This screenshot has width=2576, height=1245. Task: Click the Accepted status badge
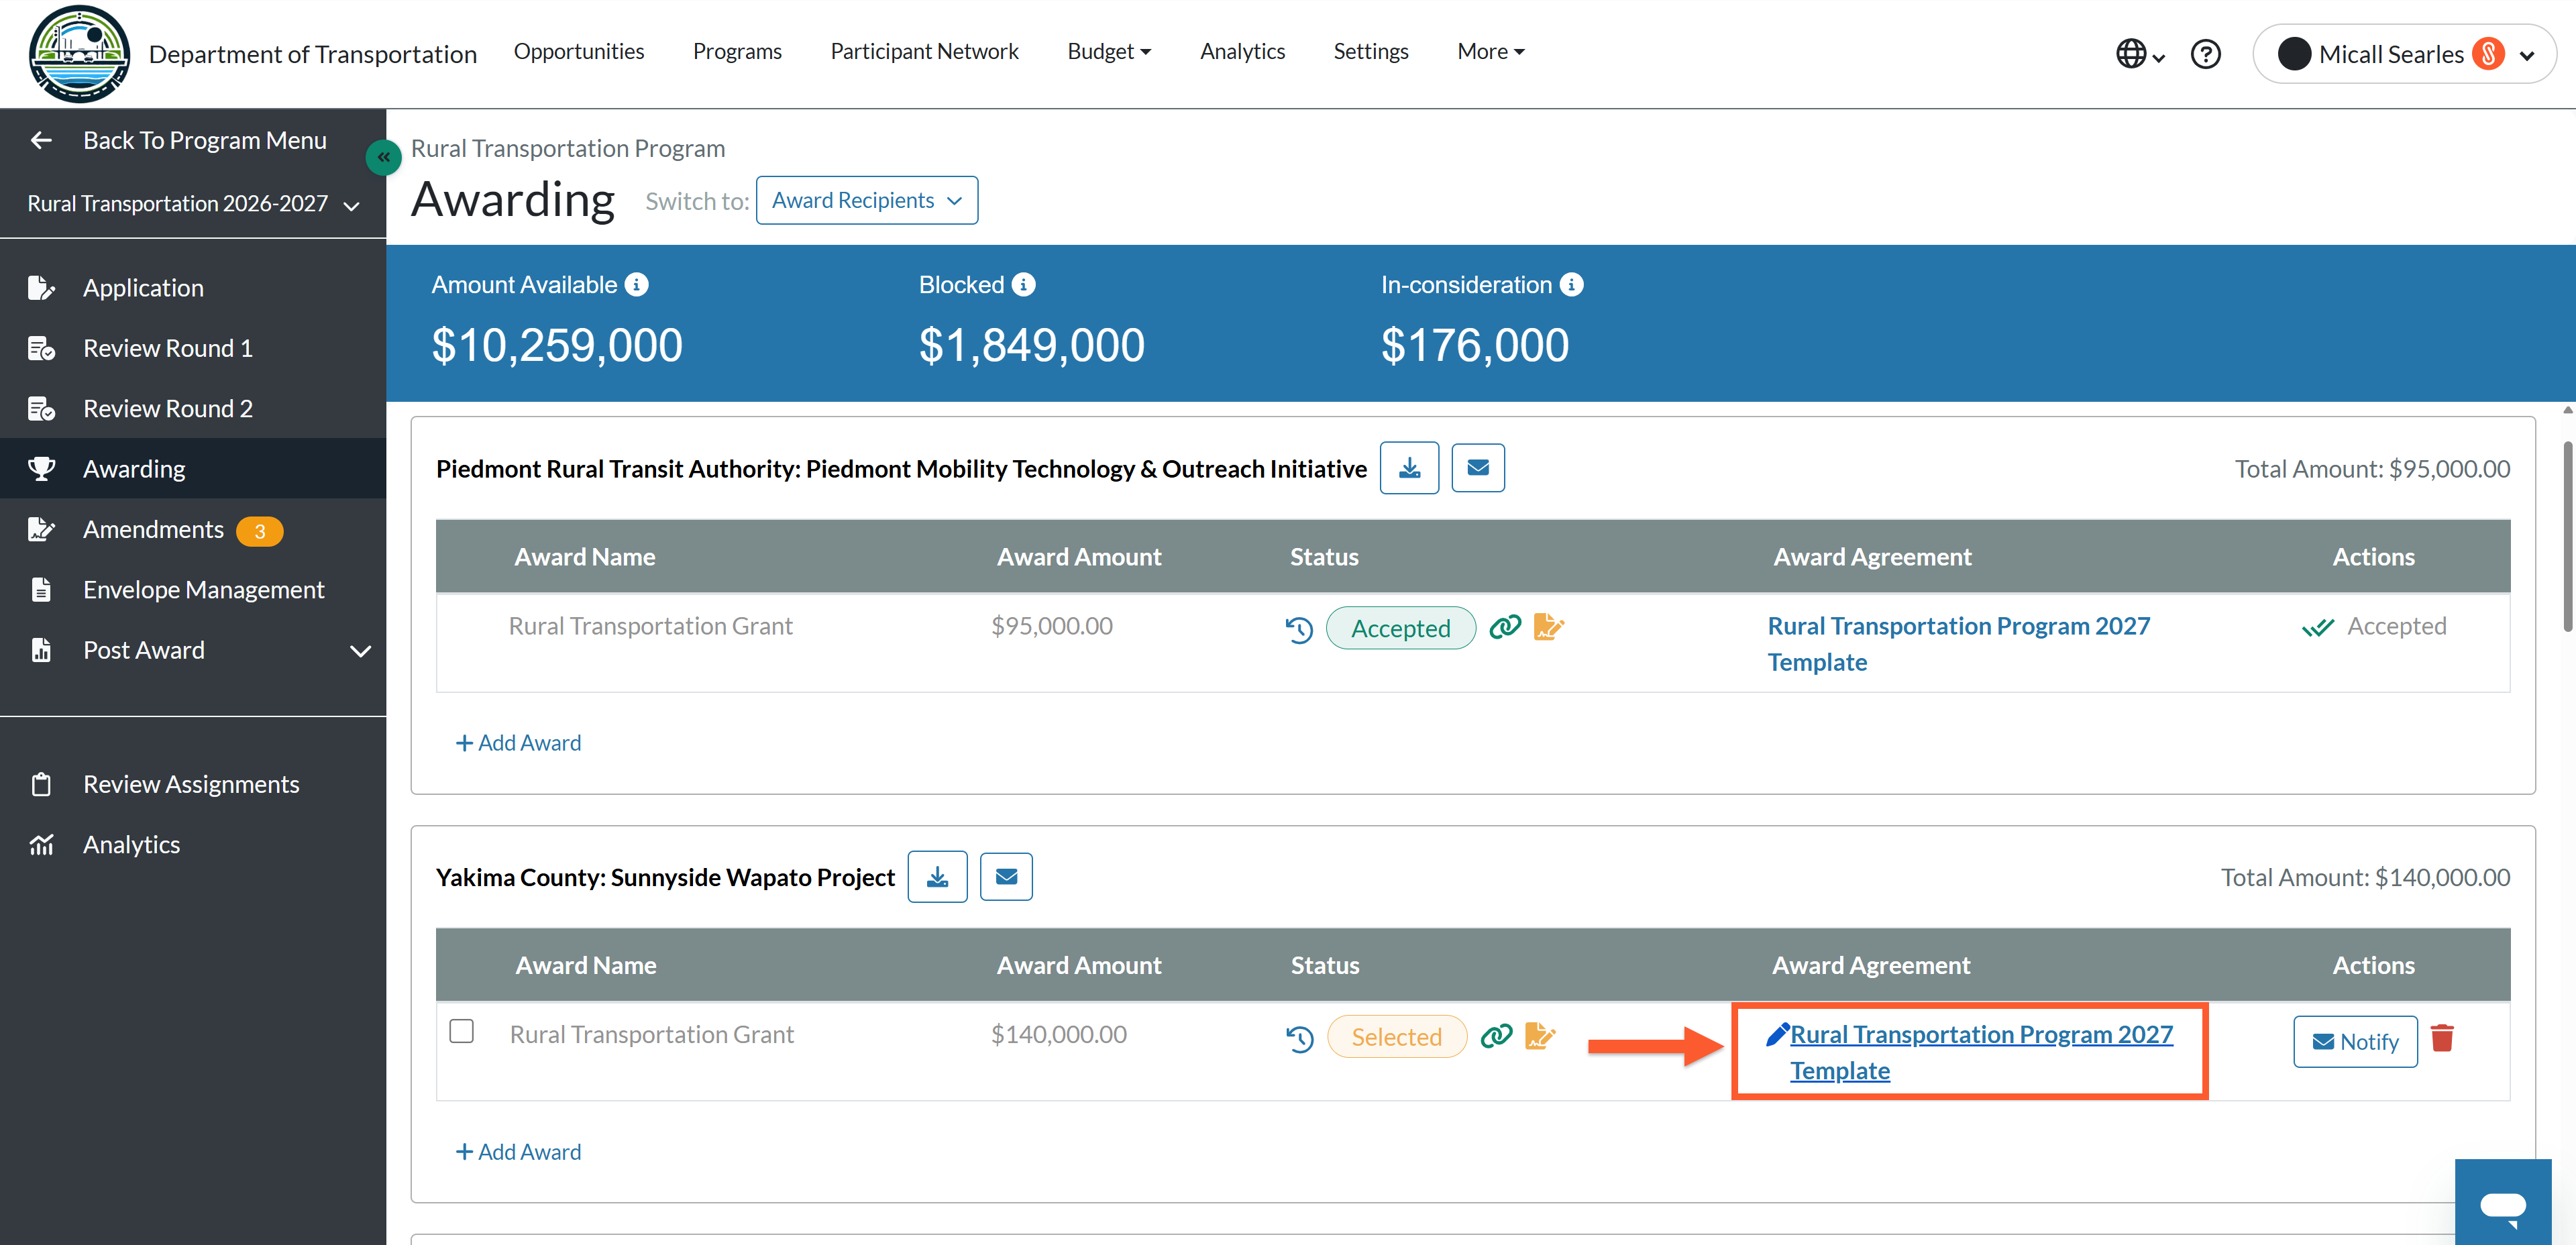1400,628
